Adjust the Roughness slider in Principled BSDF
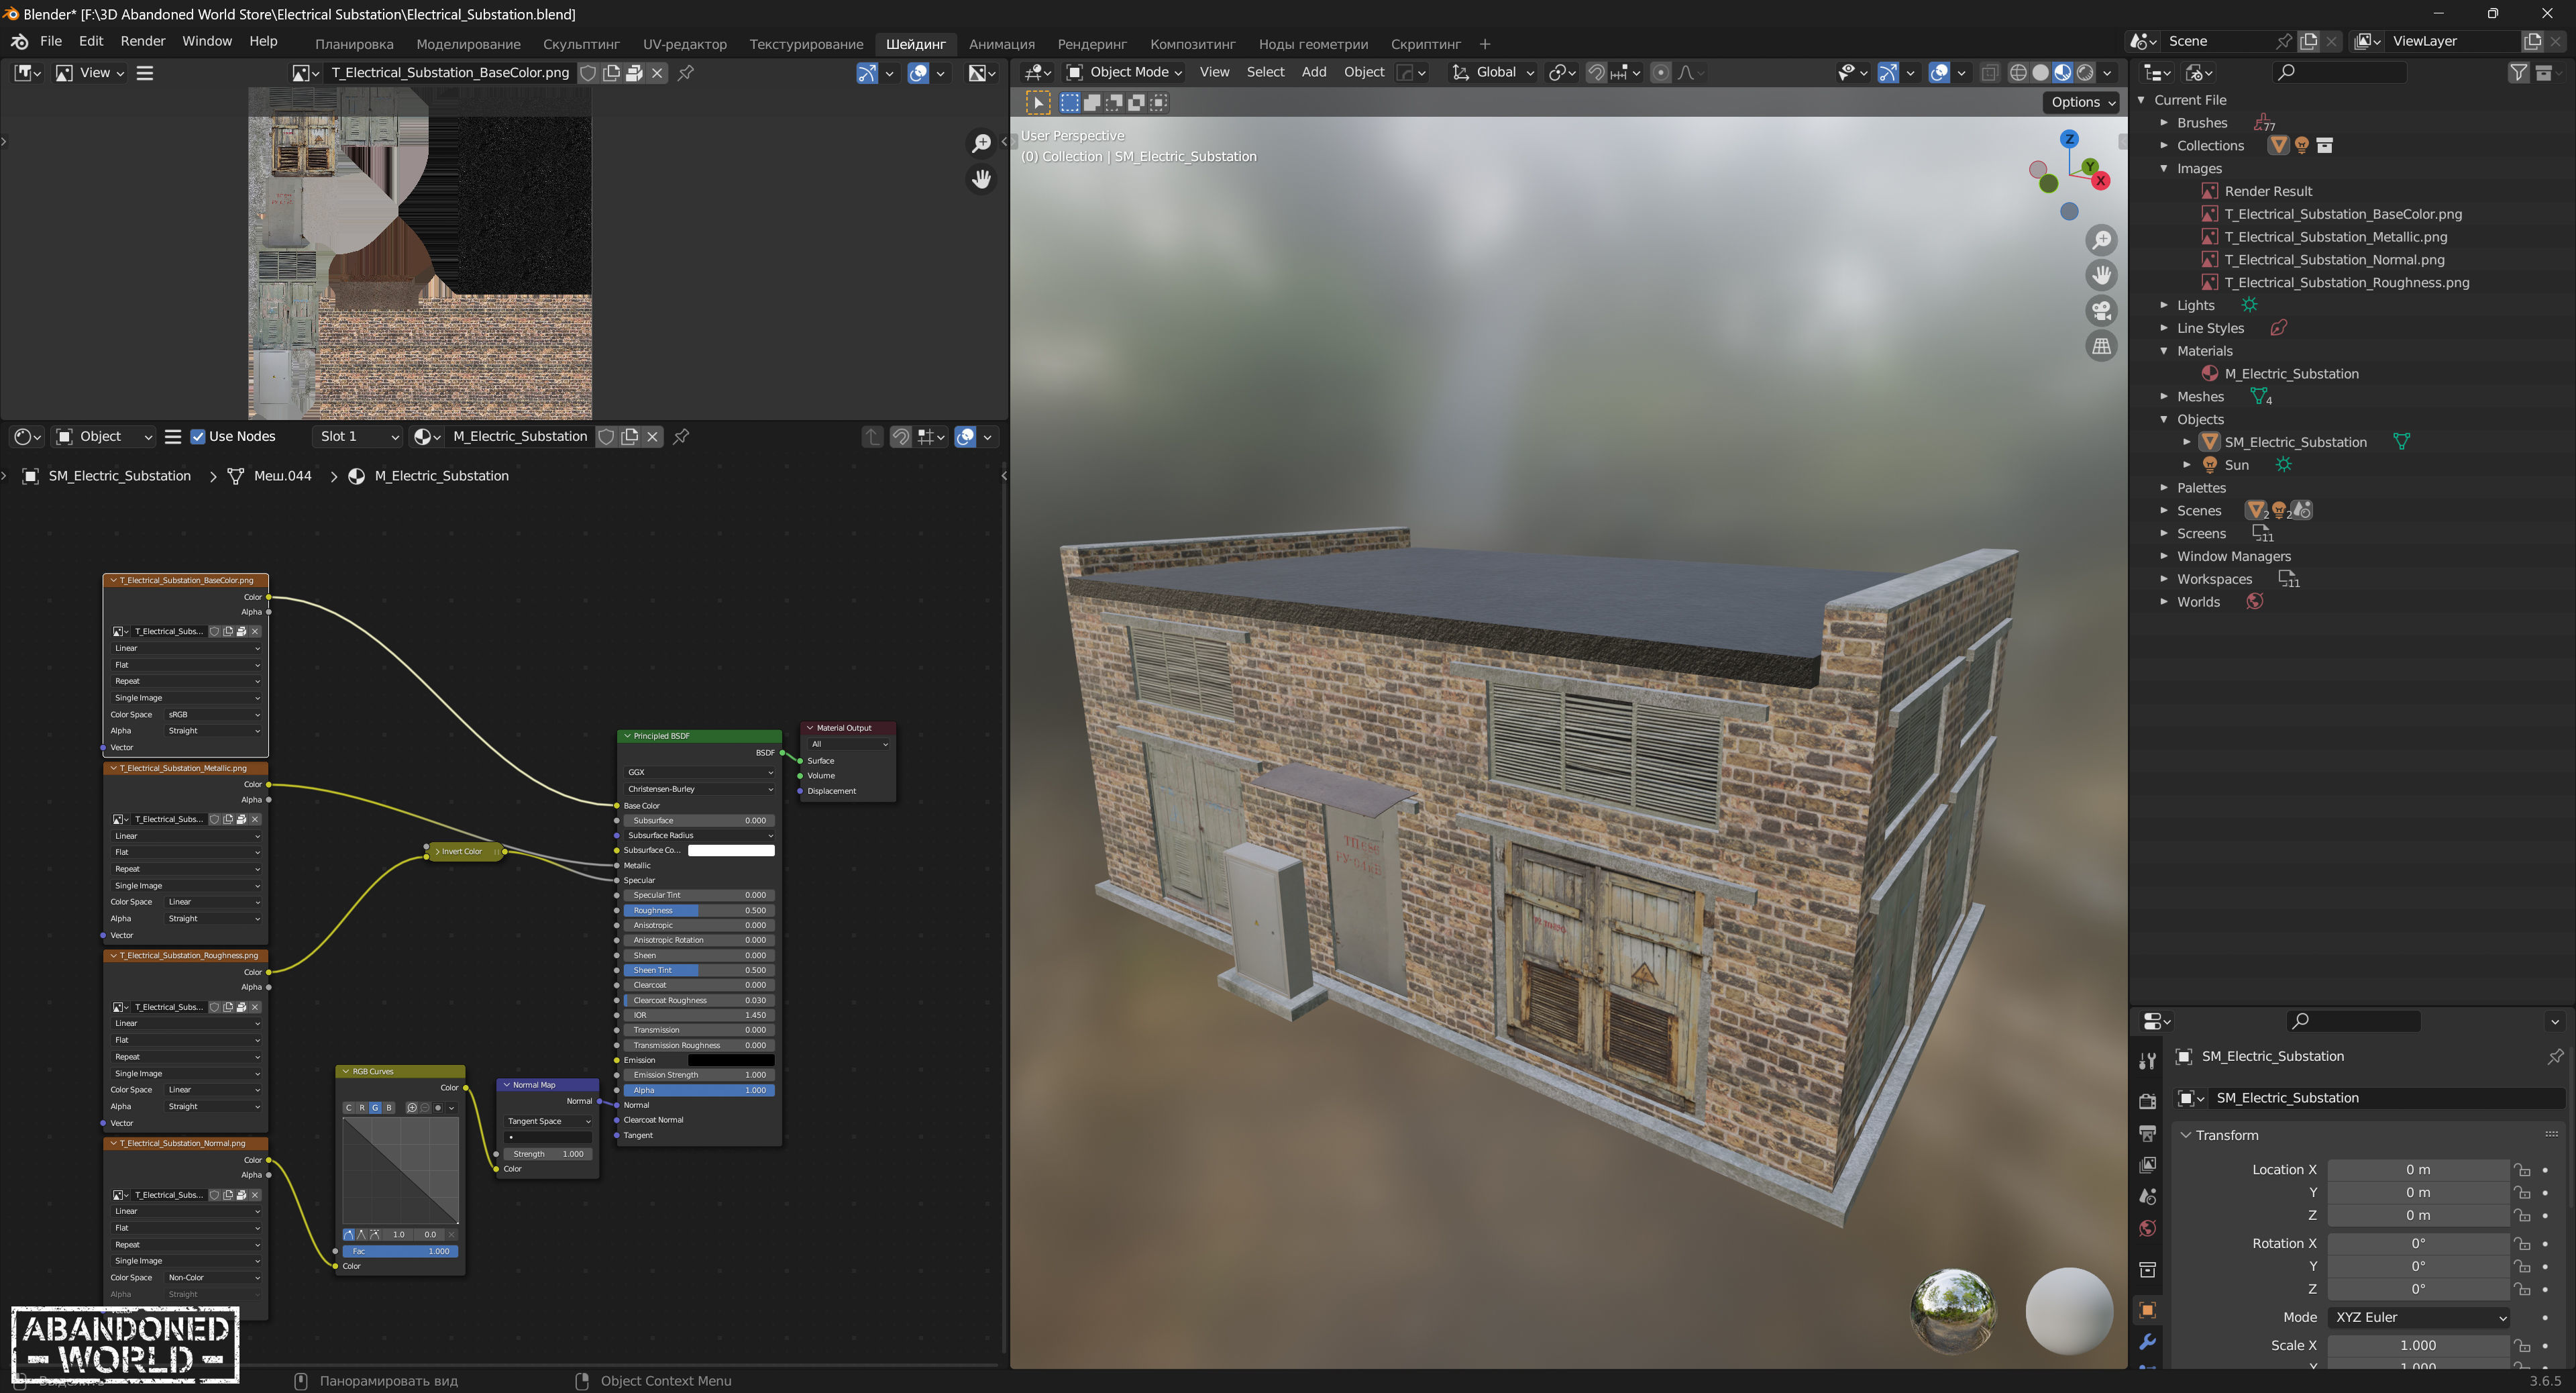 (x=699, y=910)
